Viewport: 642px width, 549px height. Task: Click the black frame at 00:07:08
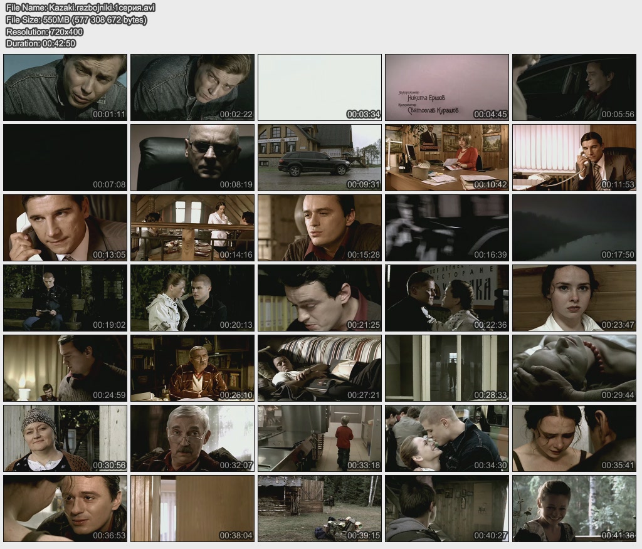tap(65, 157)
